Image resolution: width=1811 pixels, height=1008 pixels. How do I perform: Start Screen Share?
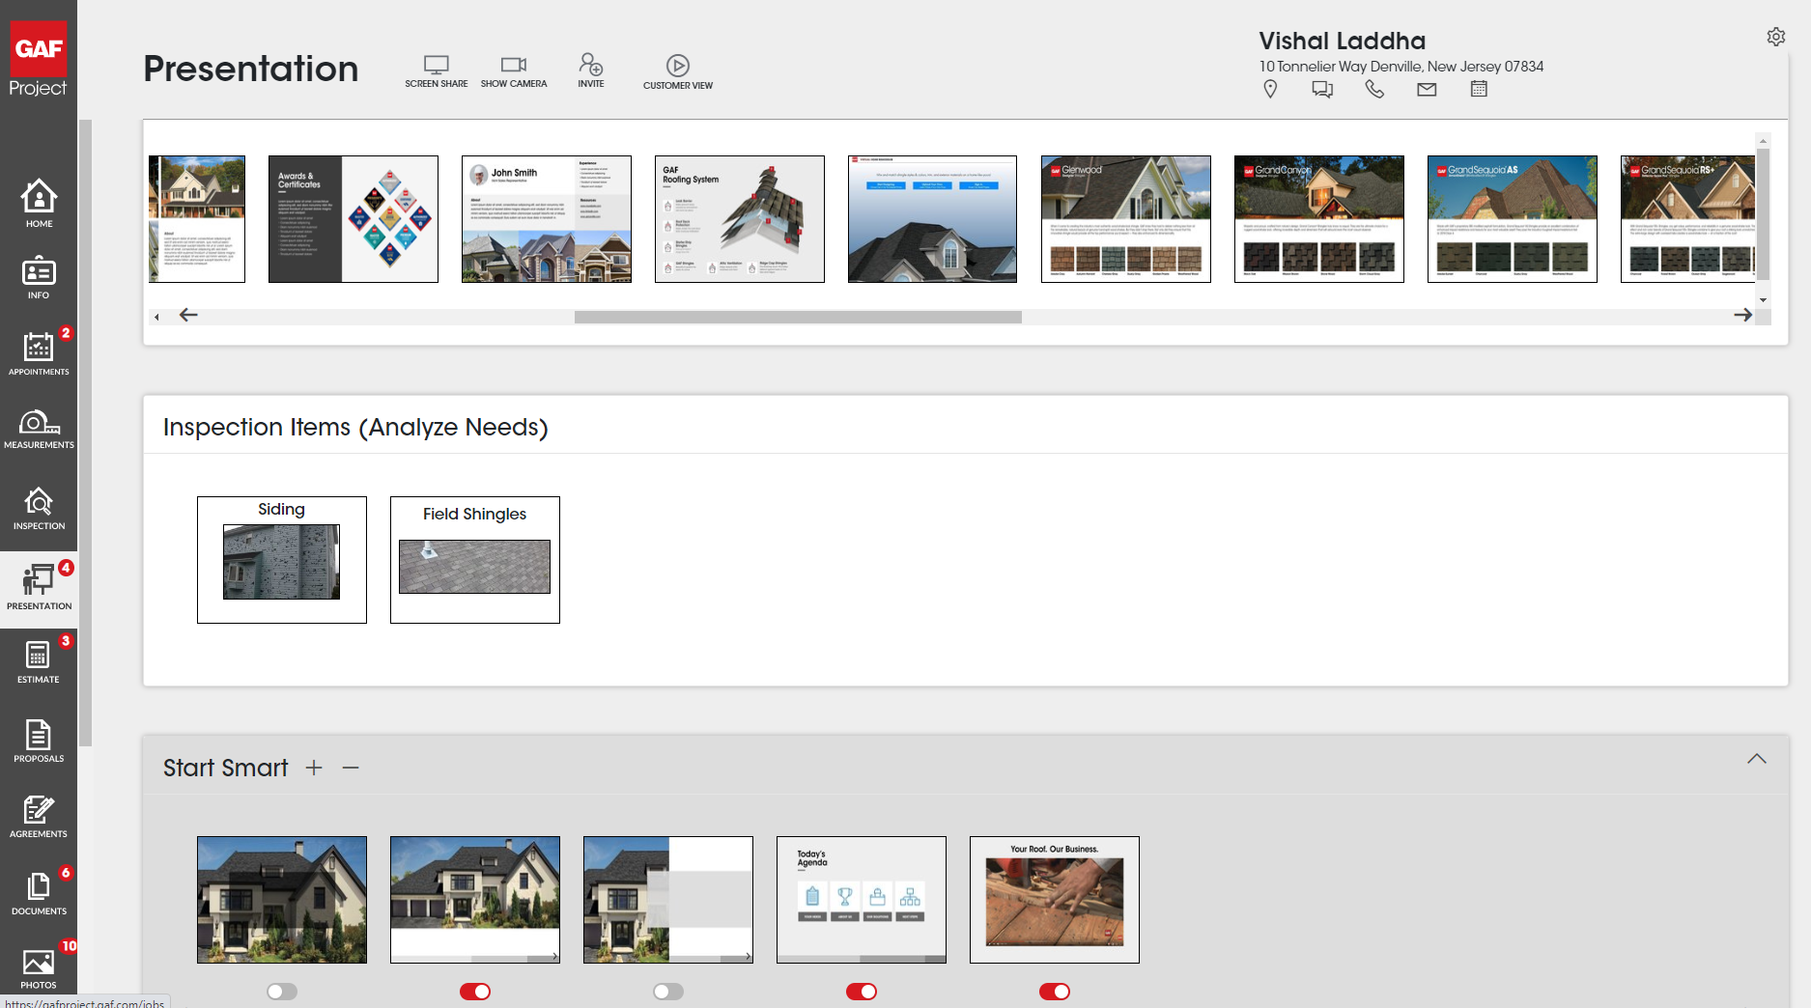point(437,71)
